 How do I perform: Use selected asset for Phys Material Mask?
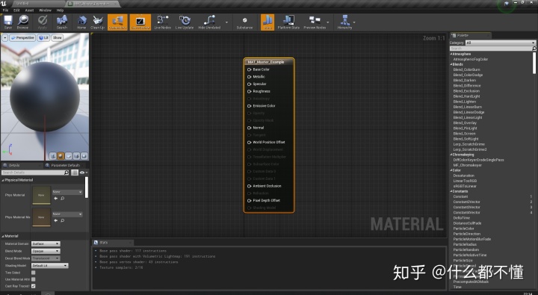click(x=56, y=220)
